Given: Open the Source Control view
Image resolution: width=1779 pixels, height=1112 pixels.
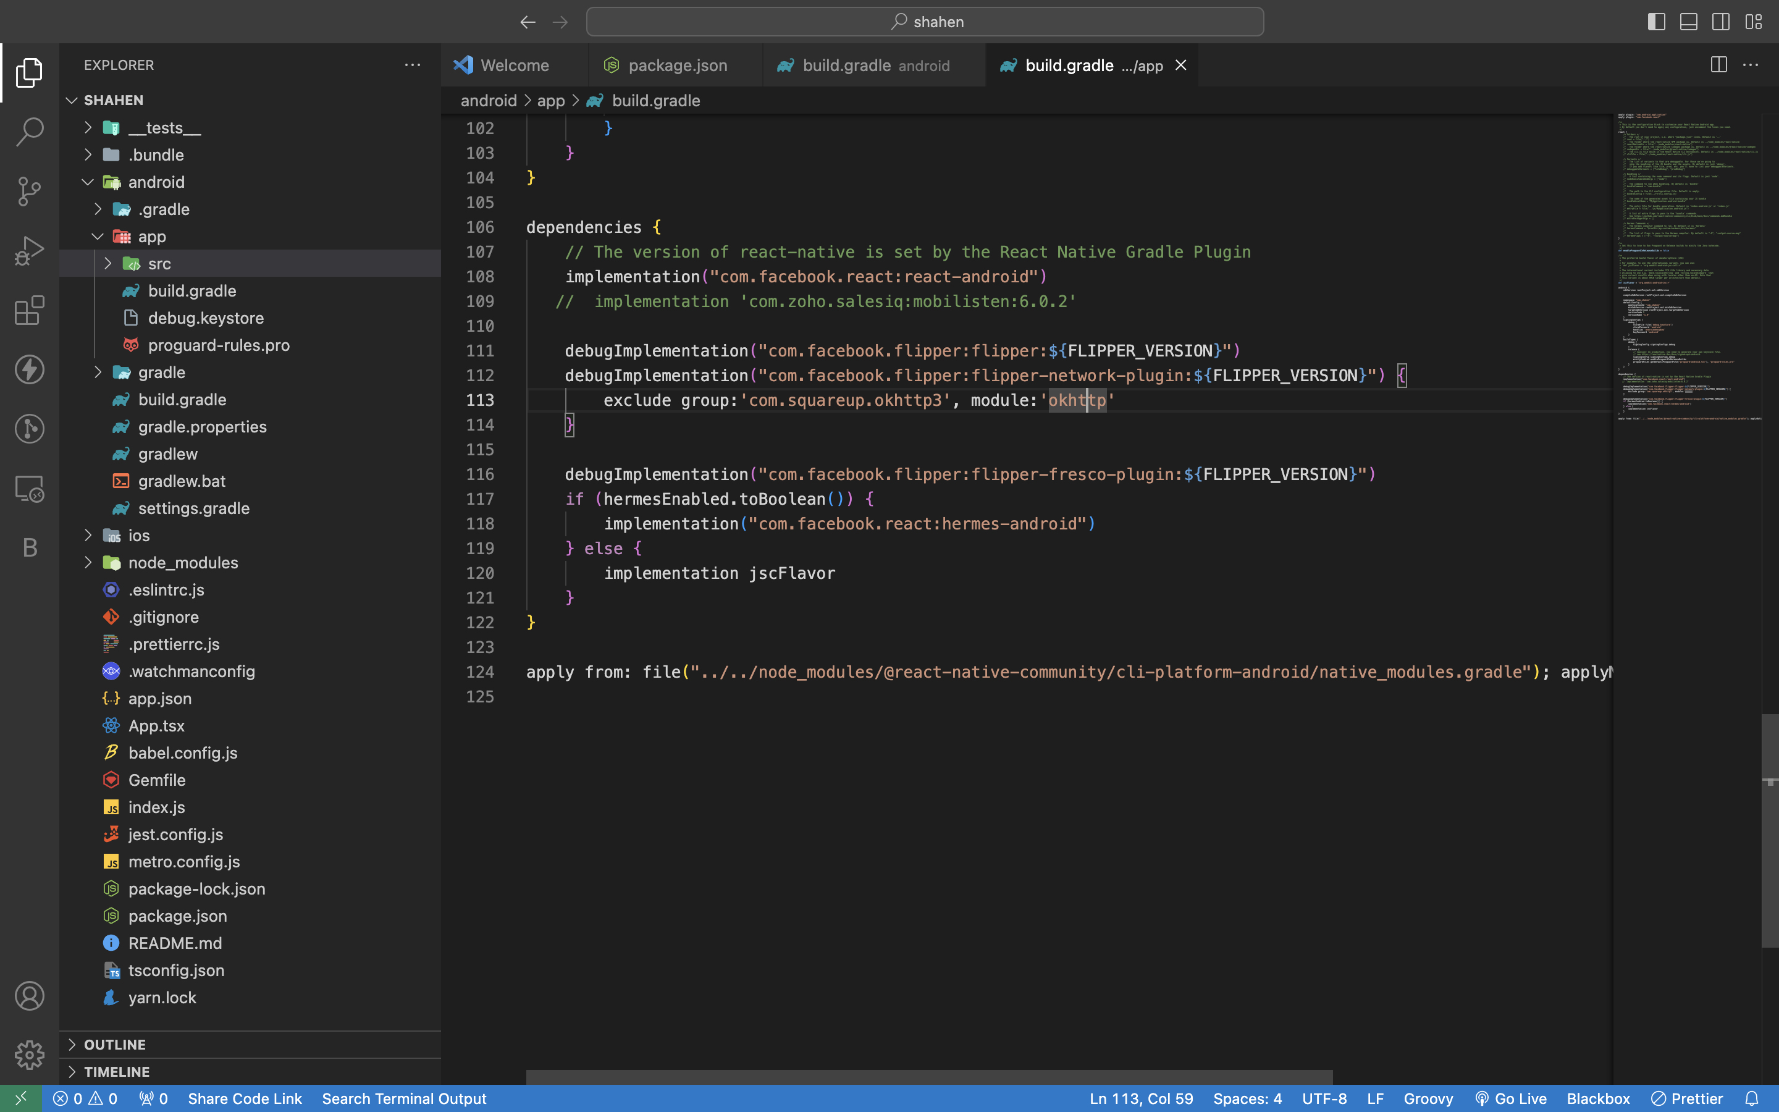Looking at the screenshot, I should [x=30, y=192].
